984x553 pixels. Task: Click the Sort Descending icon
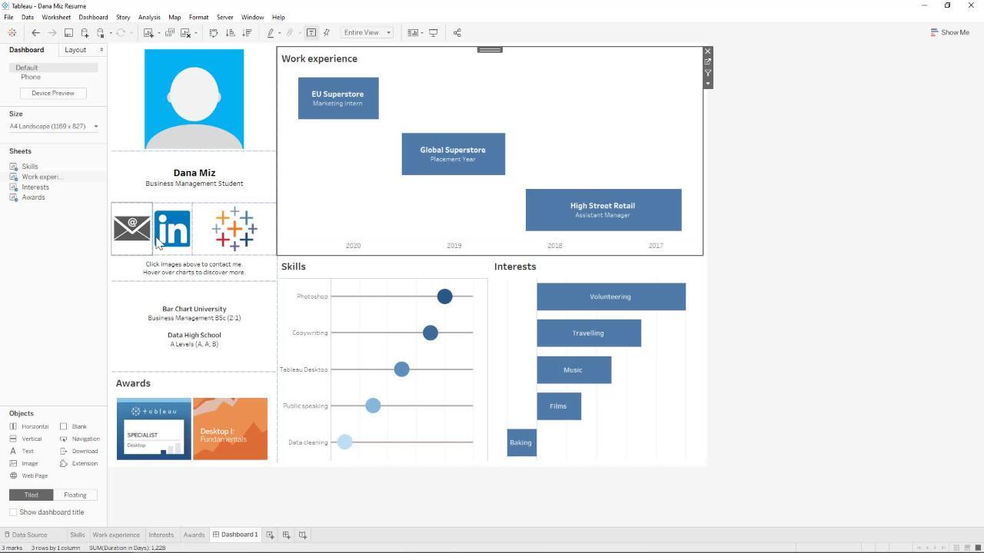point(247,32)
